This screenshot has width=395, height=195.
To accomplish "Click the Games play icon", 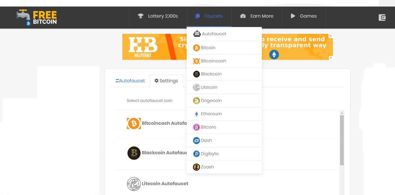I will click(x=293, y=16).
